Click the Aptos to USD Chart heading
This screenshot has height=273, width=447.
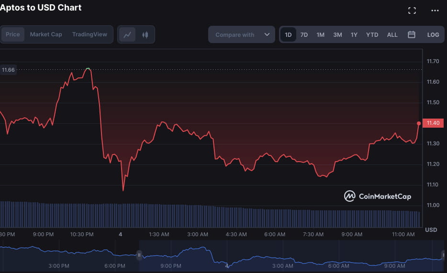click(41, 7)
